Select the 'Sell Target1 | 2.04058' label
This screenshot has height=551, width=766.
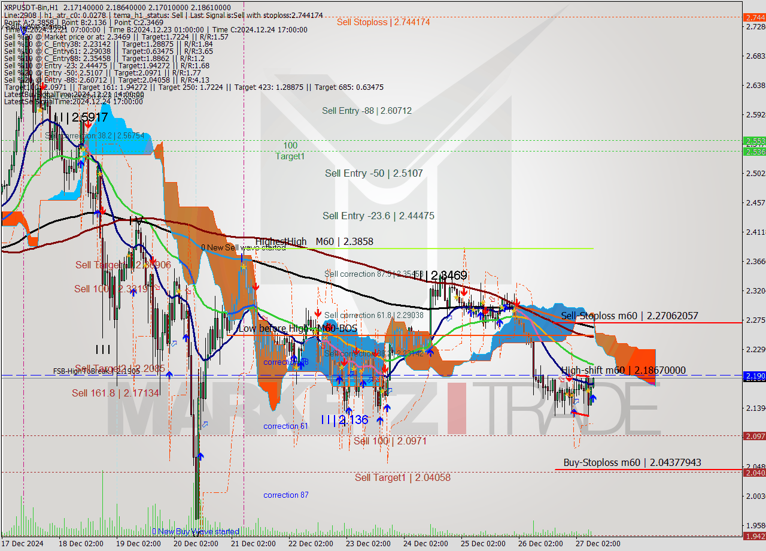(x=403, y=477)
